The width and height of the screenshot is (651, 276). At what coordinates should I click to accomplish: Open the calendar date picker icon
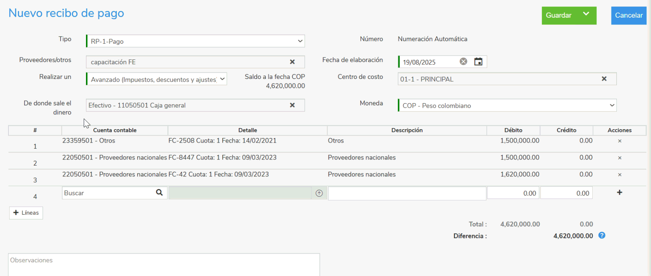click(x=478, y=62)
